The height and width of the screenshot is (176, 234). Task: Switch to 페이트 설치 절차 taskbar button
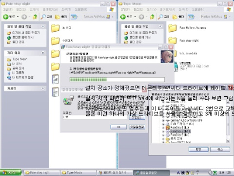pyautogui.click(x=115, y=173)
